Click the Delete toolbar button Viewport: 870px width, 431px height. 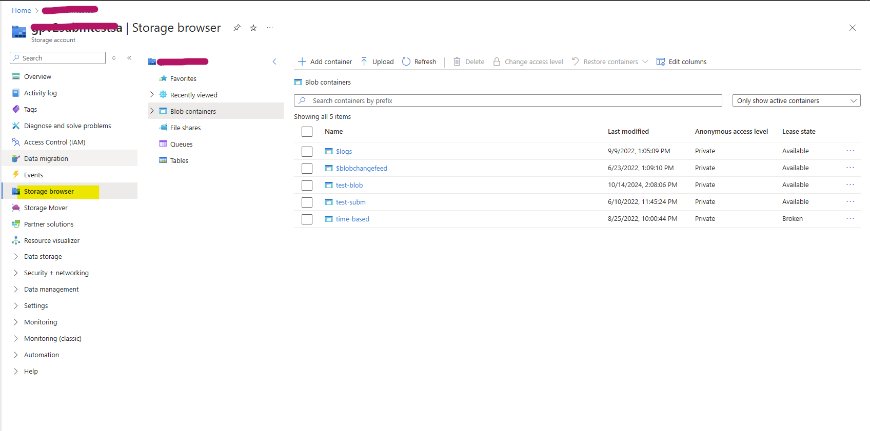tap(469, 61)
